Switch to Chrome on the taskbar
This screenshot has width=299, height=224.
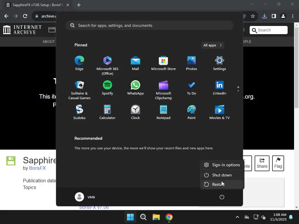tap(169, 217)
